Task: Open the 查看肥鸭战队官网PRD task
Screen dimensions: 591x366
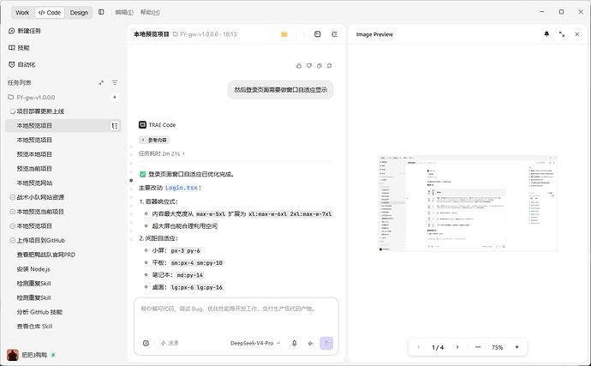Action: 46,255
